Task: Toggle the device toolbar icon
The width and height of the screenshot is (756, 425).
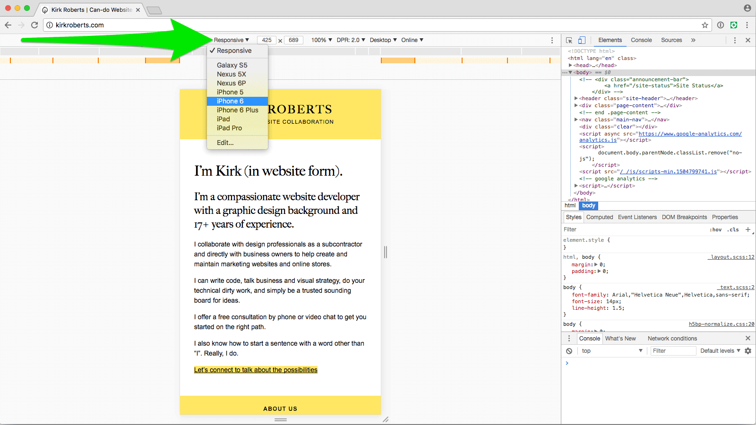Action: click(582, 40)
